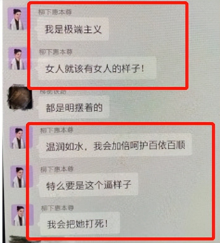Select the "温润如水,我会加倍呵护百依百顺" bubble
This screenshot has height=243, width=220.
point(115,146)
